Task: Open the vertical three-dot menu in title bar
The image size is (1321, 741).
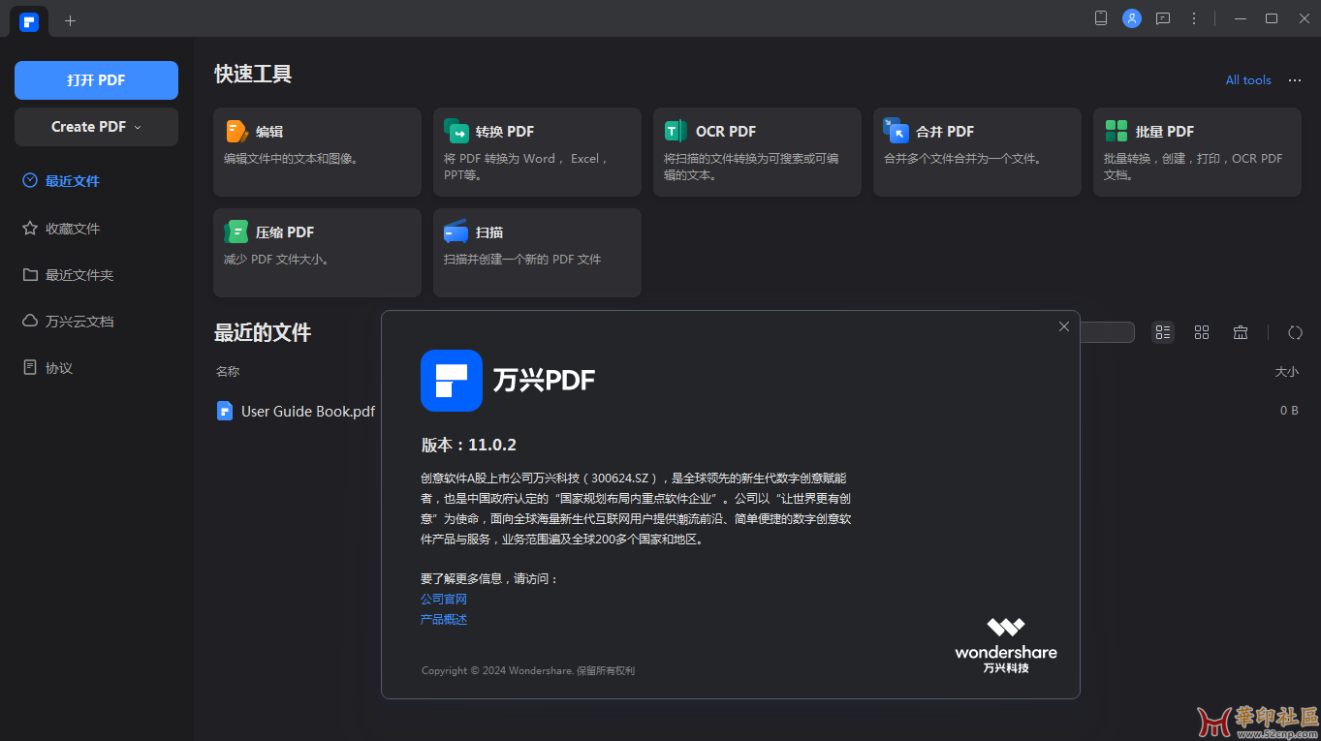Action: [1194, 18]
